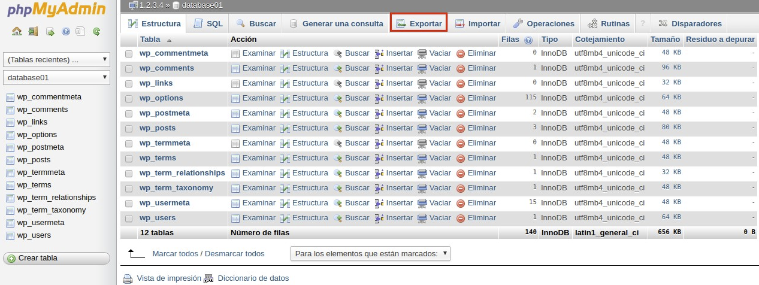
Task: Tick the wp_options row checkbox
Action: click(x=129, y=99)
